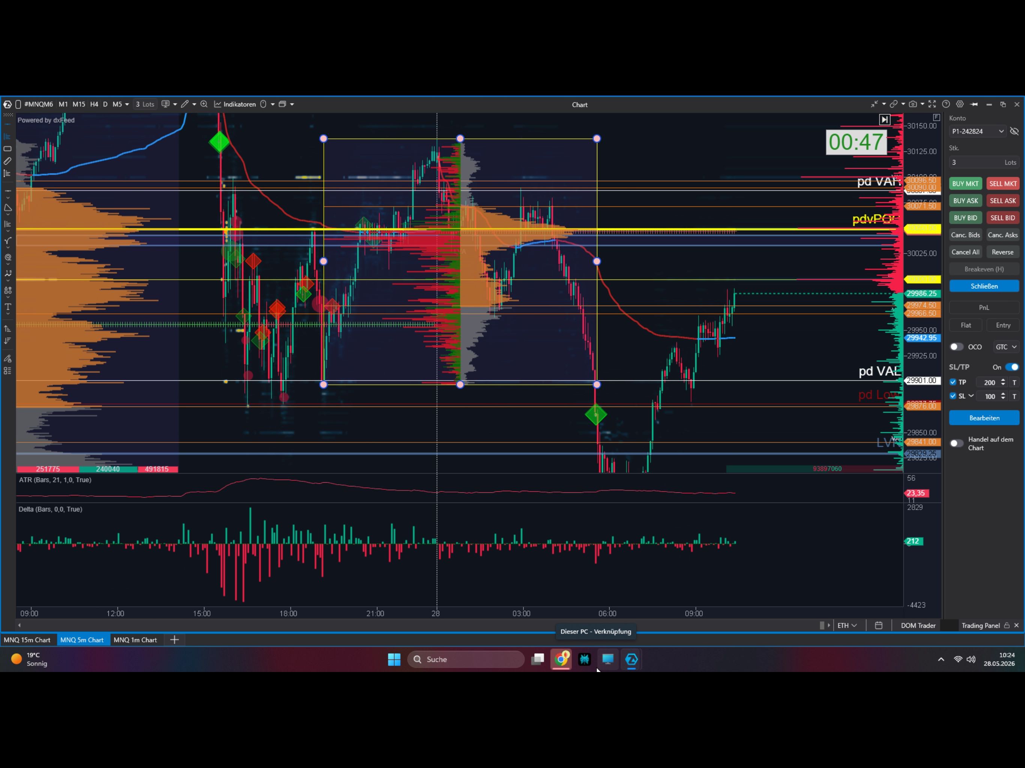This screenshot has height=768, width=1025.
Task: Click the SELL MKT button
Action: (x=1003, y=184)
